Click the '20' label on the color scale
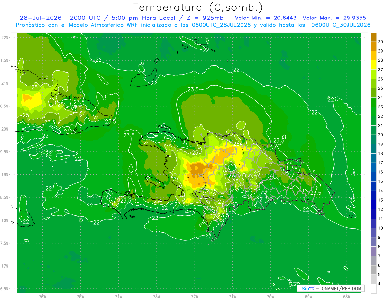The width and height of the screenshot is (389, 301). coord(381,135)
